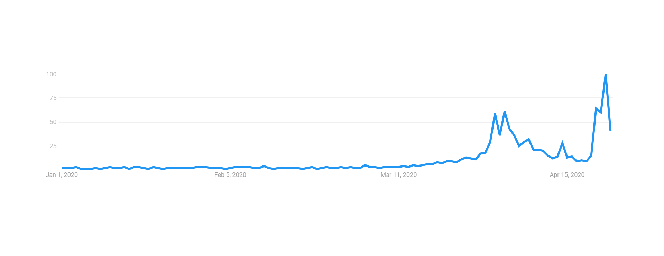Viewport: 664px width, 256px height.
Task: Click the trend line above the Feb 5 label
Action: coord(230,168)
